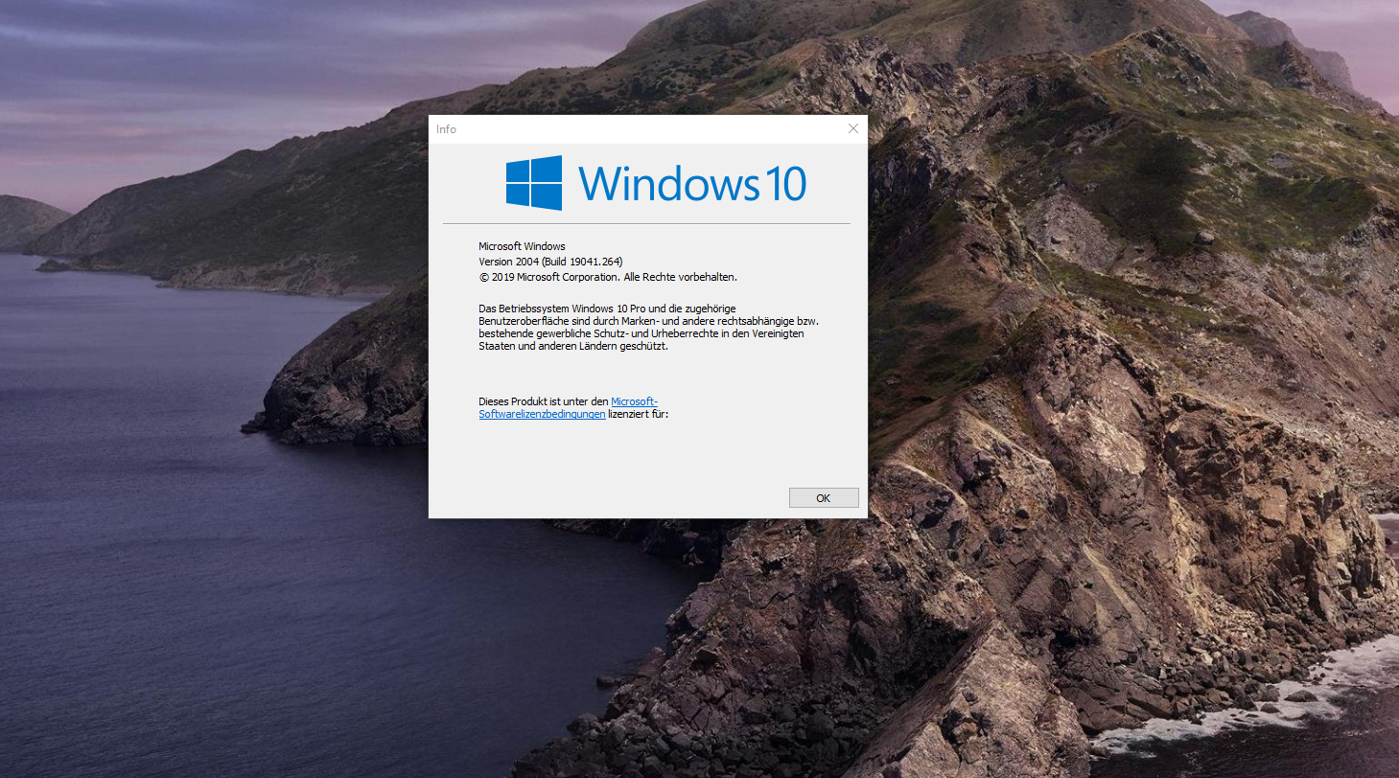Click the 'Microsoft Windows' text line
1399x778 pixels.
(x=522, y=246)
